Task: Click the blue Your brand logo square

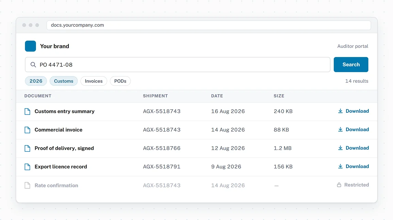Action: [30, 46]
